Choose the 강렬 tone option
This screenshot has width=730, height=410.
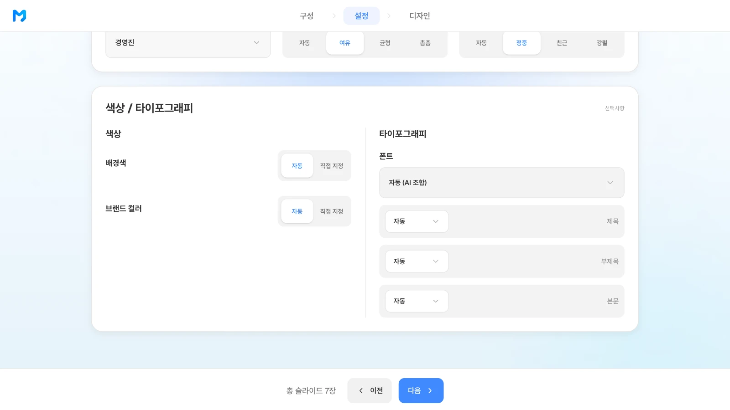point(602,43)
